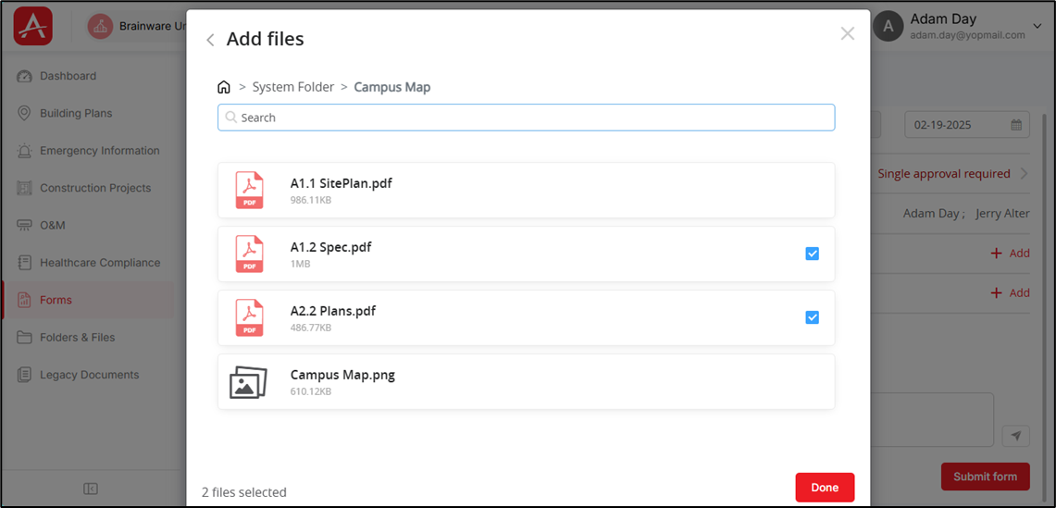Click the Campus Map.png image icon
Image resolution: width=1056 pixels, height=508 pixels.
click(x=248, y=382)
